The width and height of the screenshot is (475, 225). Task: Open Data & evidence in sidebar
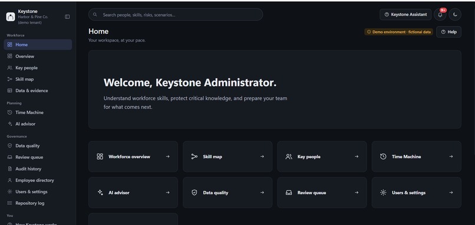38,90
